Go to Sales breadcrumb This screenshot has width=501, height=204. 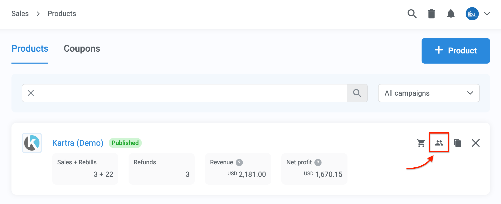click(20, 13)
